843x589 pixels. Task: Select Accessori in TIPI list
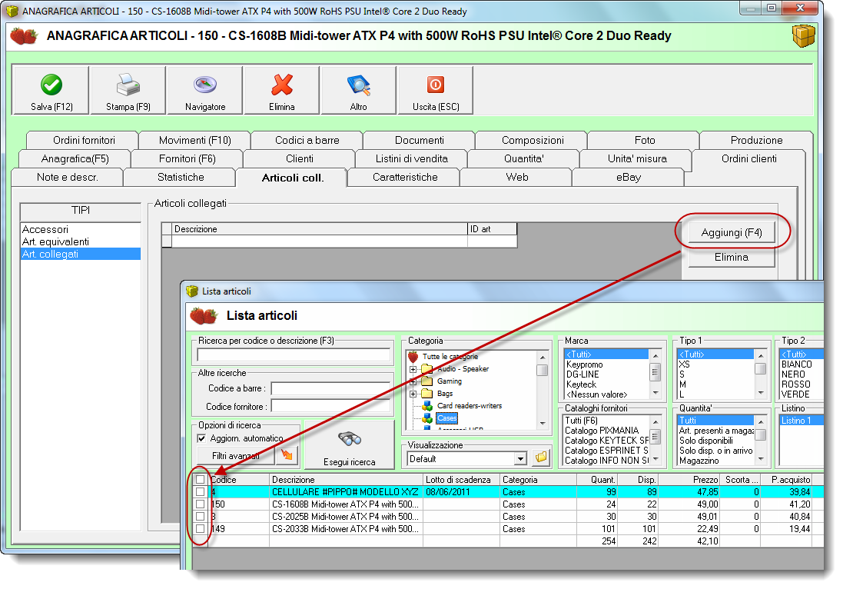click(x=80, y=230)
